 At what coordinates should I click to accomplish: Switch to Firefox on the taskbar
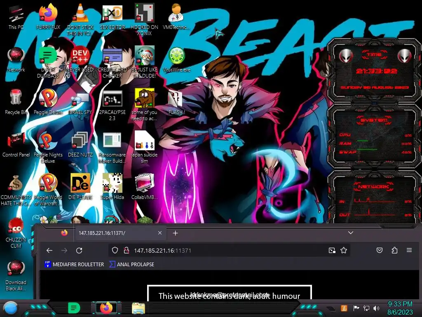[106, 308]
